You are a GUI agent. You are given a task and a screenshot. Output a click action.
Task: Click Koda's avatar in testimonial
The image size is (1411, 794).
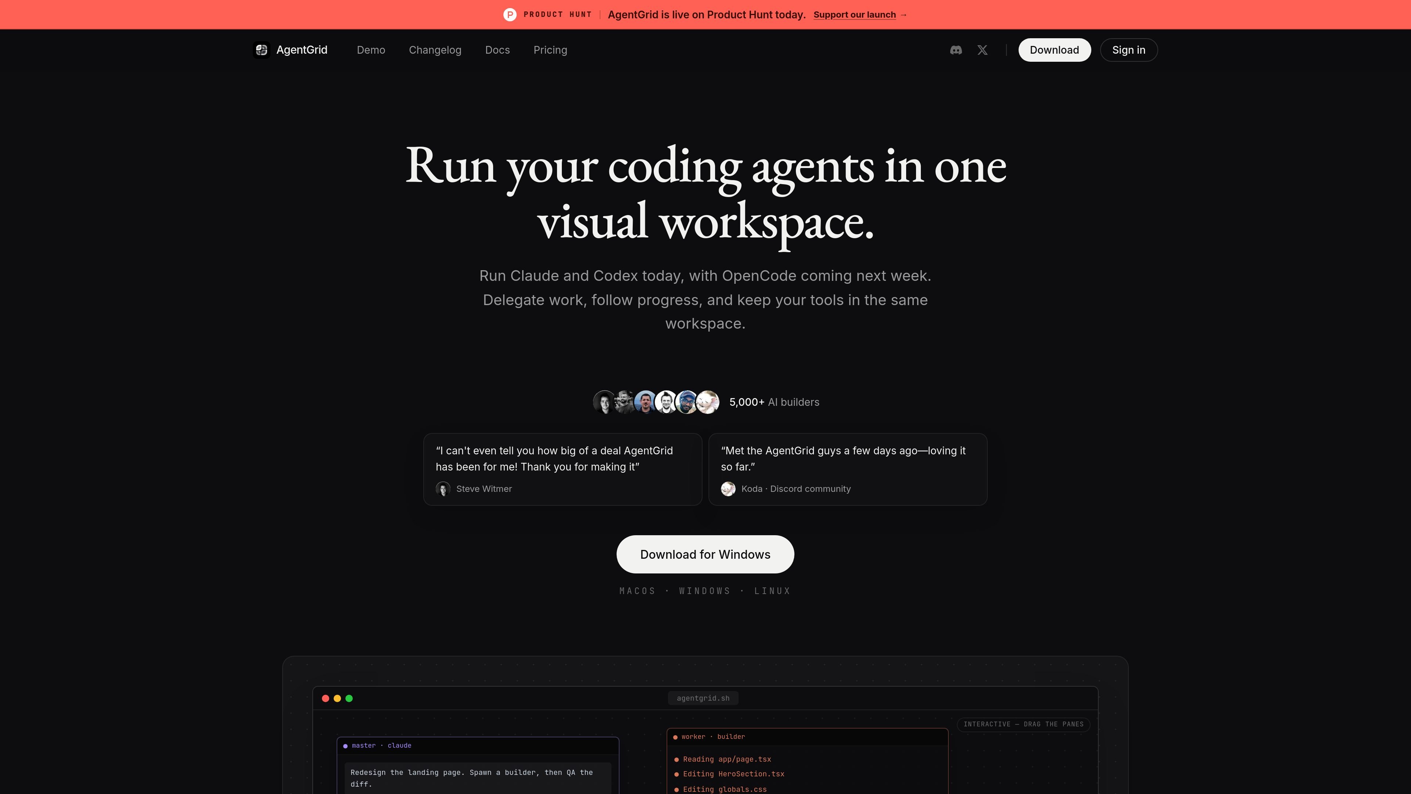pyautogui.click(x=728, y=489)
